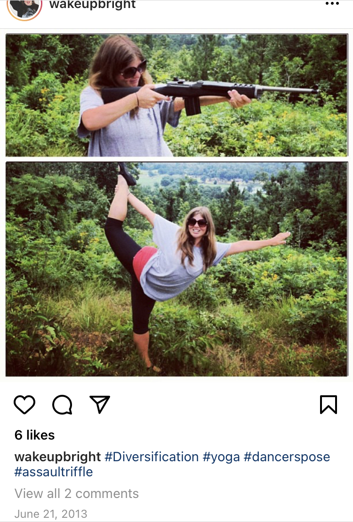This screenshot has height=522, width=353.
Task: Show who liked via 6 likes
Action: click(x=35, y=435)
